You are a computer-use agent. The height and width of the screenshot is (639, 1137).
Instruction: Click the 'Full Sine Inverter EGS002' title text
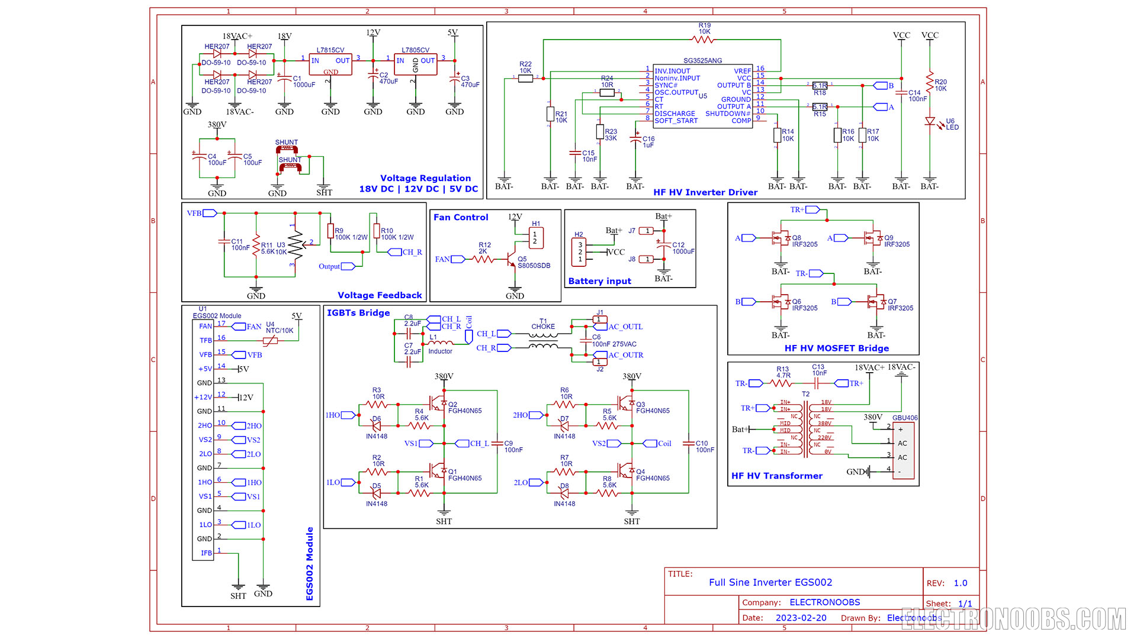coord(770,582)
